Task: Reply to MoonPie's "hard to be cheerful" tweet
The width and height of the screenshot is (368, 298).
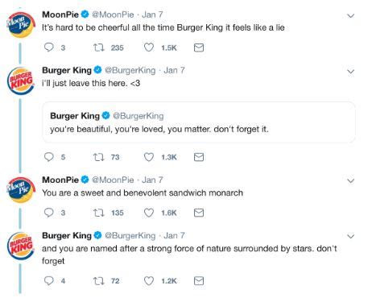Action: click(x=49, y=48)
